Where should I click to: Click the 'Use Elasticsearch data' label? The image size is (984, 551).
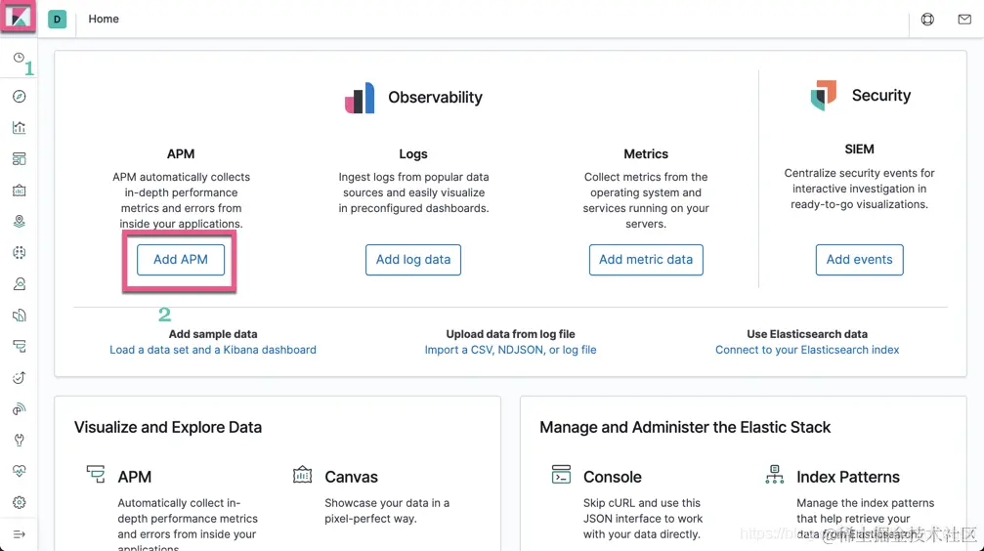[807, 334]
